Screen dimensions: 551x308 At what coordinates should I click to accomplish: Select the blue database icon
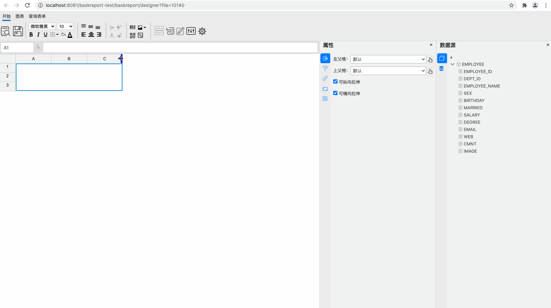pos(441,68)
